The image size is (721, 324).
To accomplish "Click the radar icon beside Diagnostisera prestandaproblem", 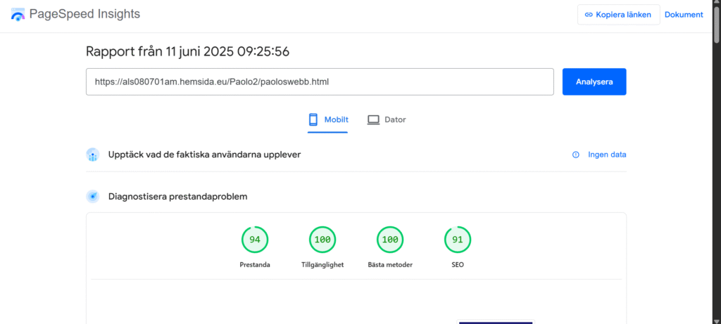I will tap(93, 196).
